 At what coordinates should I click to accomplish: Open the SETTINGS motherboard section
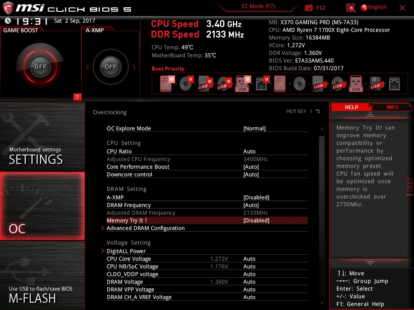point(42,136)
